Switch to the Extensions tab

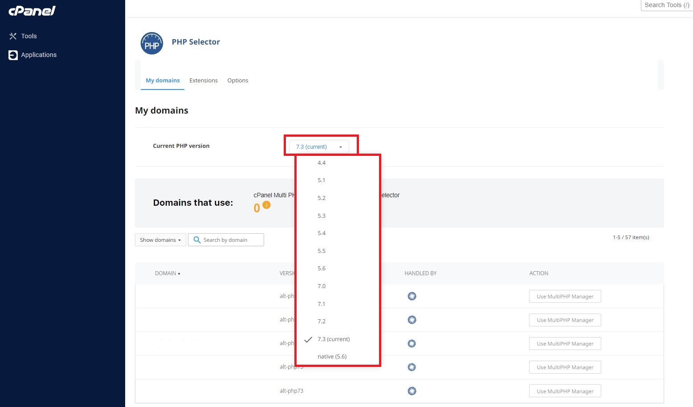click(204, 81)
